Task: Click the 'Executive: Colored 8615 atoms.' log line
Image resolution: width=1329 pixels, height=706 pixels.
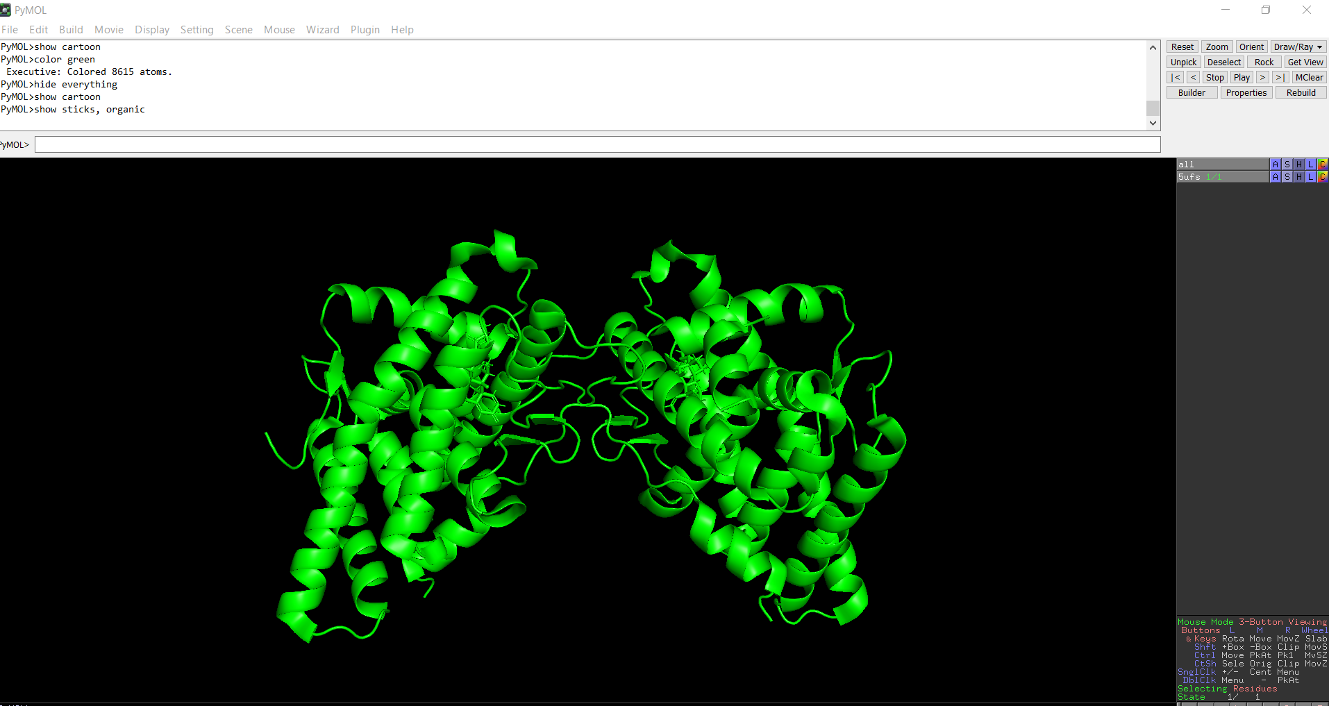Action: tap(90, 72)
